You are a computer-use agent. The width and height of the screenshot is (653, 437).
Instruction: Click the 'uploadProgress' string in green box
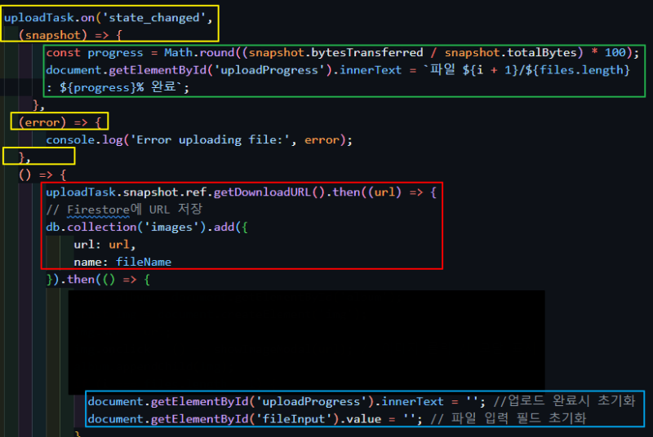(269, 70)
